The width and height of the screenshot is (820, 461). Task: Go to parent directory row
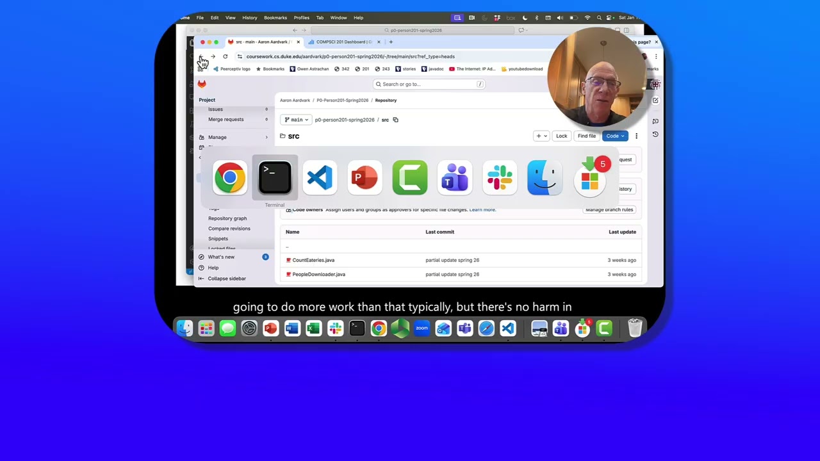point(461,247)
